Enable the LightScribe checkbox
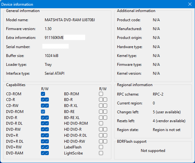The height and width of the screenshot is (163, 195). 101,153
